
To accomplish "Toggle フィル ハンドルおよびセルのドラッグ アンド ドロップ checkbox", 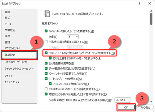I will click(x=46, y=53).
